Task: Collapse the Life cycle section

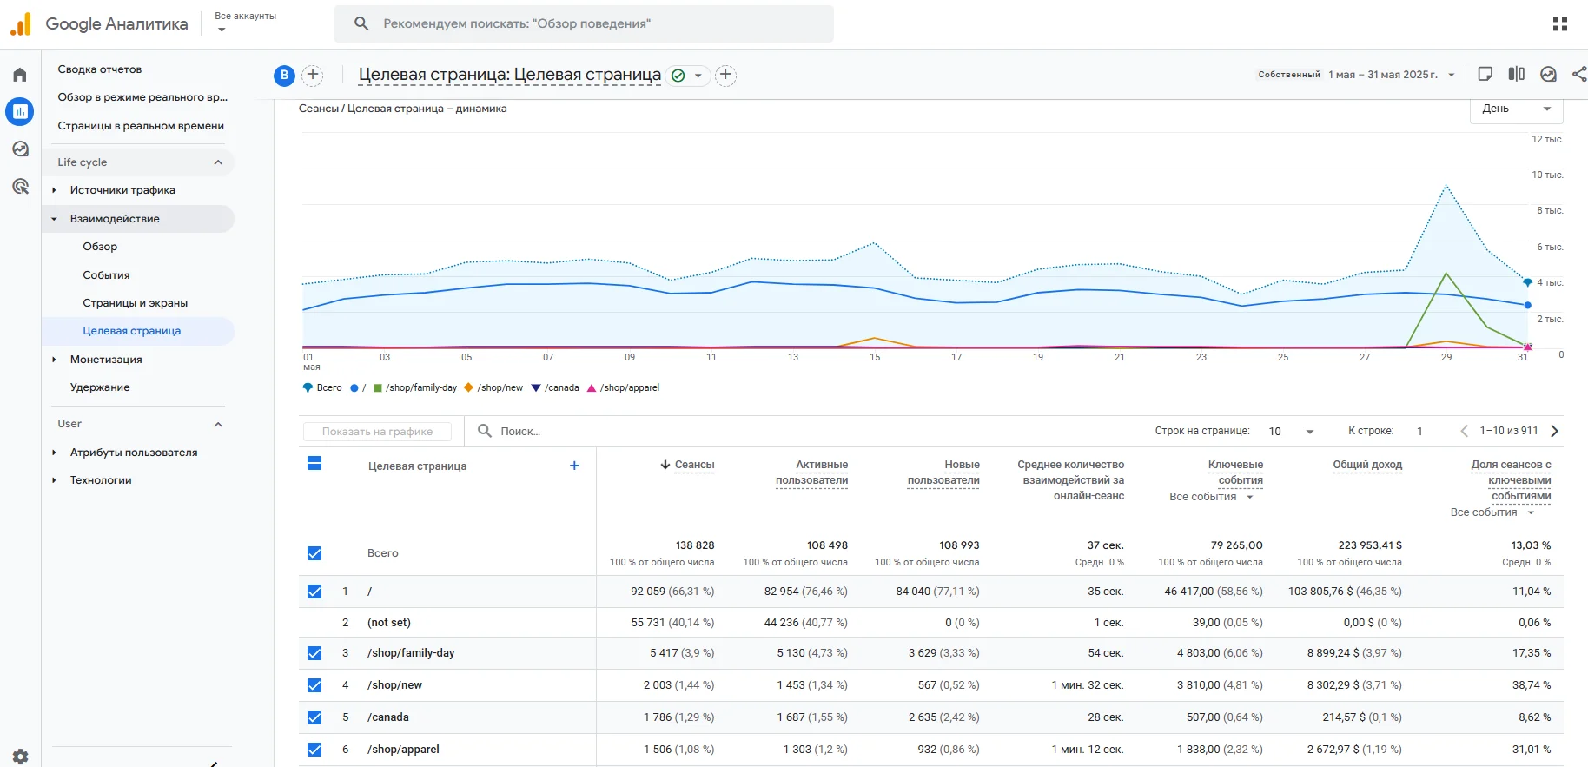Action: tap(218, 162)
